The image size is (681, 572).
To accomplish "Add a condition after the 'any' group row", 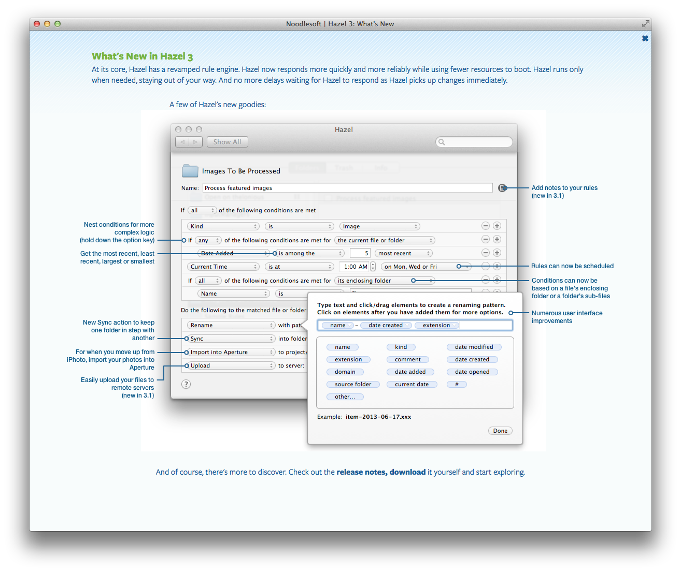I will (x=497, y=239).
